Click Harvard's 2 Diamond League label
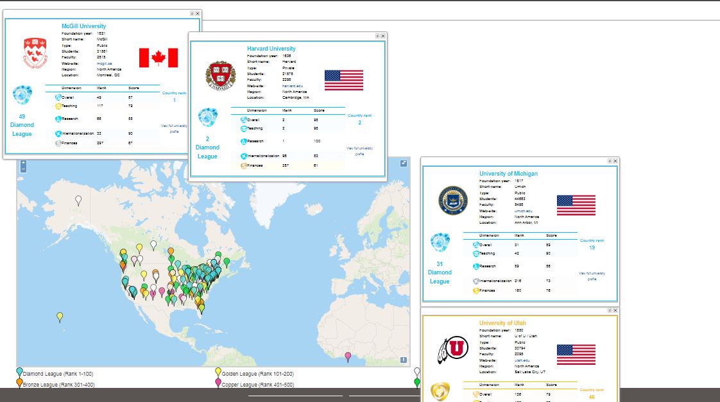Image resolution: width=720 pixels, height=402 pixels. click(207, 147)
